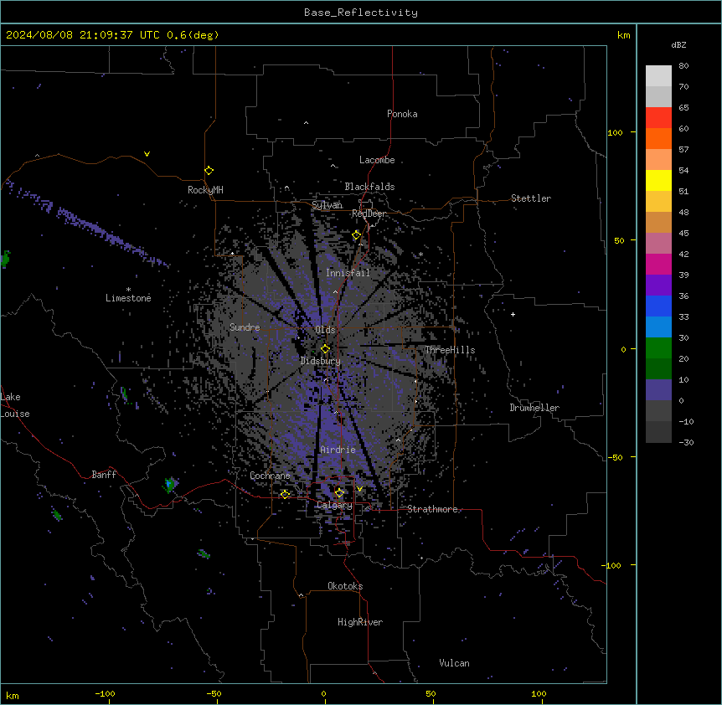Select the Olds label
Image resolution: width=722 pixels, height=705 pixels.
click(x=325, y=330)
